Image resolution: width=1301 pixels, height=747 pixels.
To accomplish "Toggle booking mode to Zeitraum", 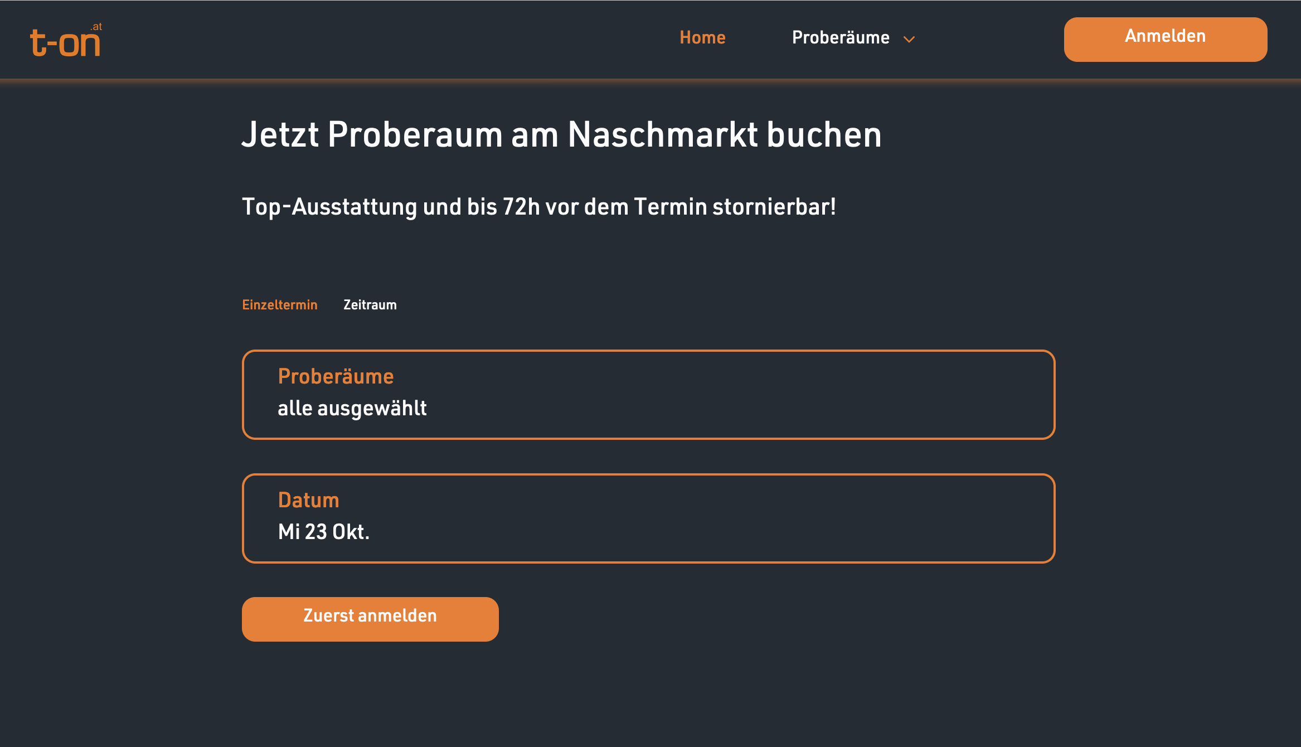I will click(370, 305).
